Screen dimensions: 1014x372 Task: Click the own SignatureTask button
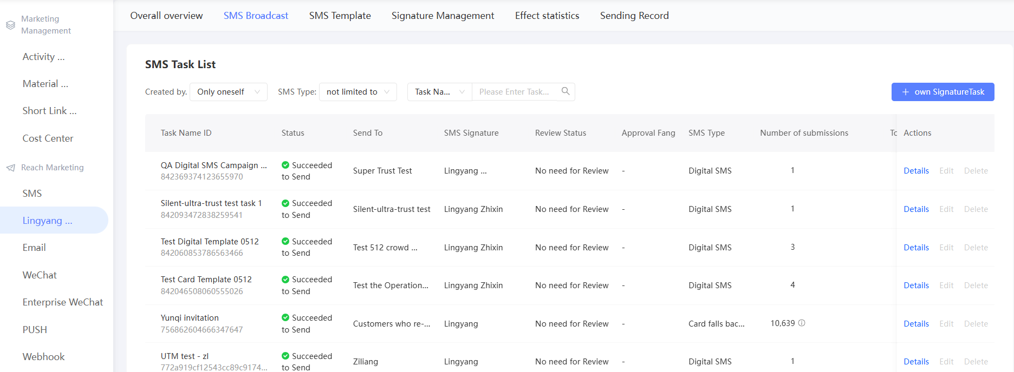942,92
